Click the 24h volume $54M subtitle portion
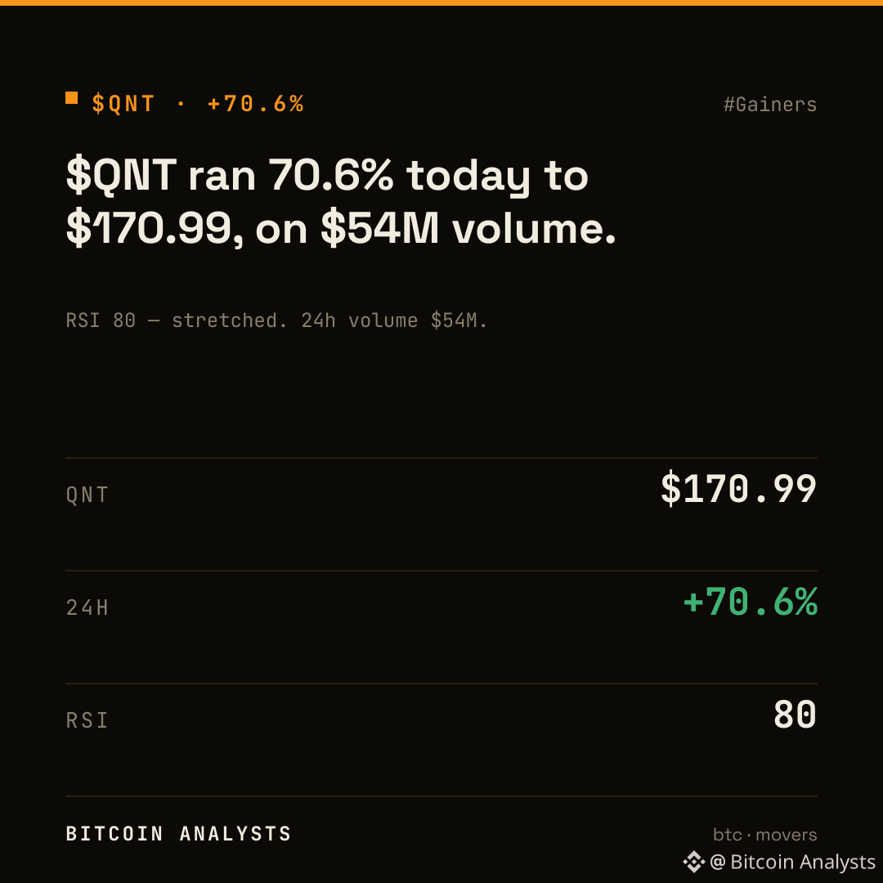 [x=394, y=320]
